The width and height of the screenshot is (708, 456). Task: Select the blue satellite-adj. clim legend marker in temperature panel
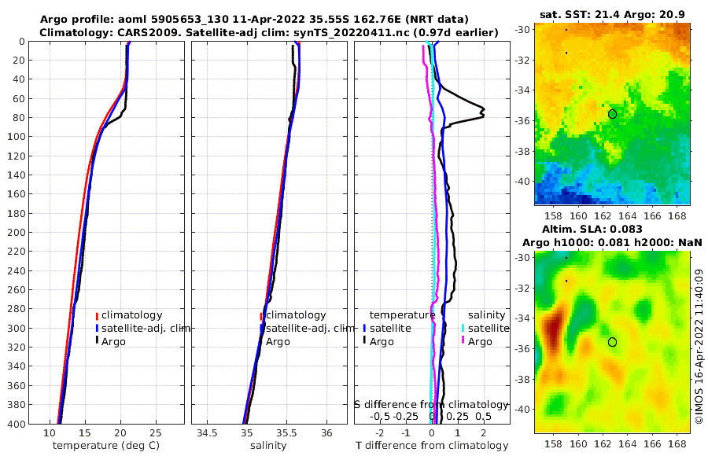tap(97, 328)
